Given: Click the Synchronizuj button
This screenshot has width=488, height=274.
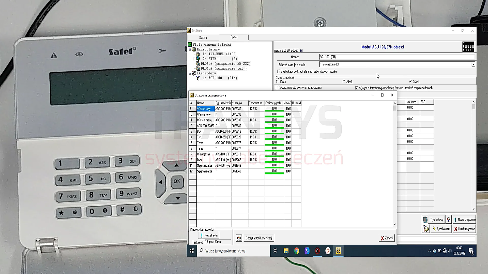Looking at the screenshot, I should (x=441, y=229).
